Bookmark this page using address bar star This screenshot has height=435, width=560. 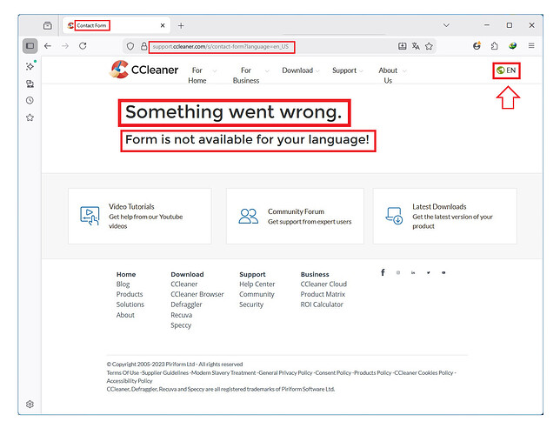pos(430,46)
